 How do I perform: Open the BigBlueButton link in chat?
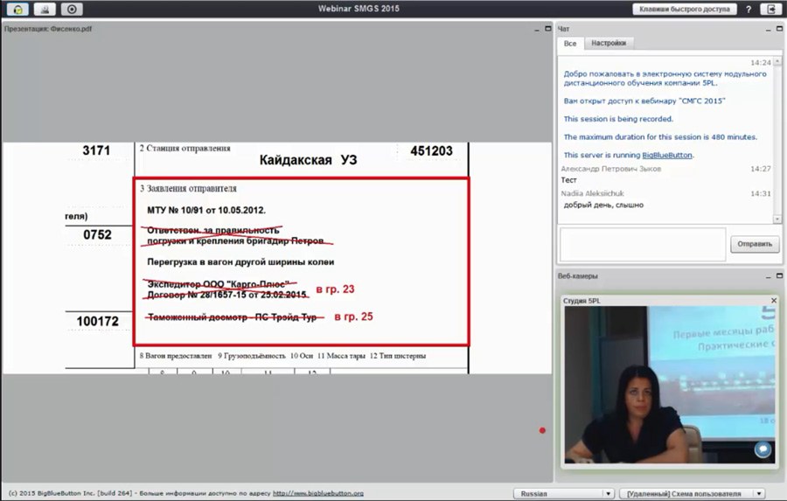(x=667, y=155)
